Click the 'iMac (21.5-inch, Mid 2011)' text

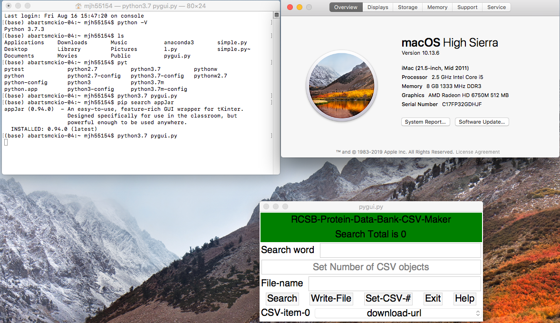(435, 68)
